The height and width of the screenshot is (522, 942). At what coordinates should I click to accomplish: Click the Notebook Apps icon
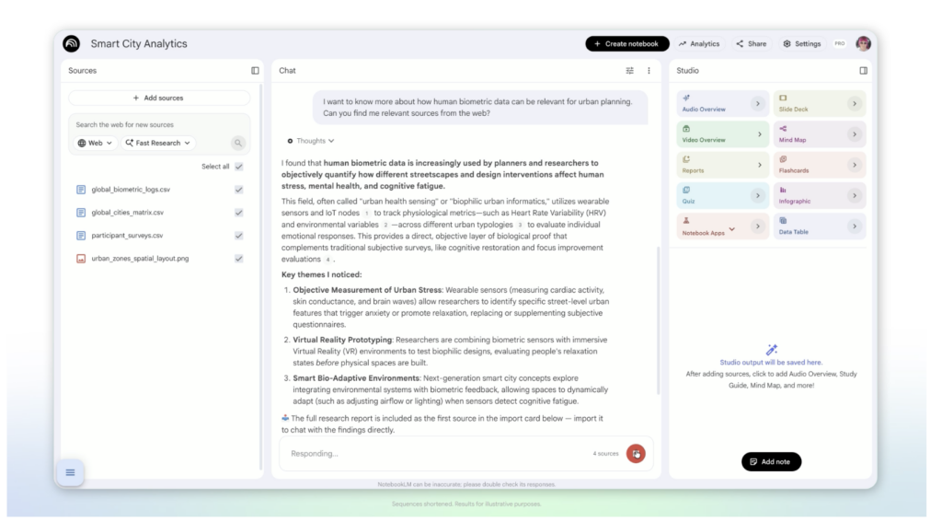point(686,220)
